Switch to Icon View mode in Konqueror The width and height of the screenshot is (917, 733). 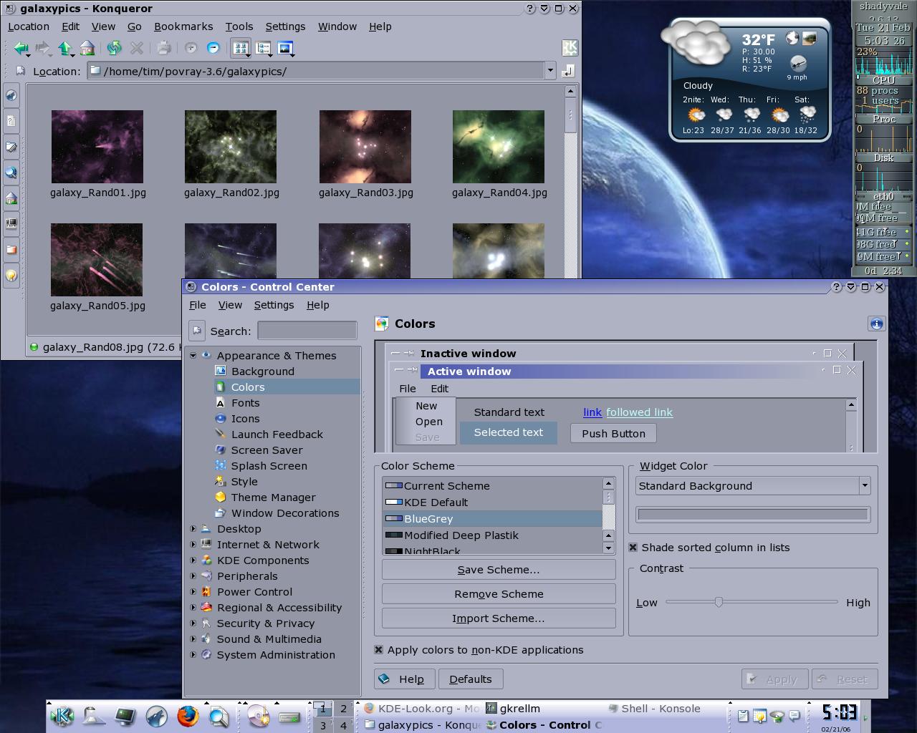241,49
